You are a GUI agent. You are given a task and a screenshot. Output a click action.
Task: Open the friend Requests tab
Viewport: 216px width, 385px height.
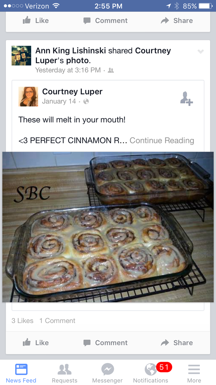65,373
